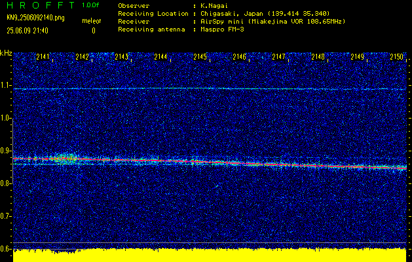This screenshot has height=262, width=412.
Task: Click the meteor count value 0
Action: pos(94,31)
